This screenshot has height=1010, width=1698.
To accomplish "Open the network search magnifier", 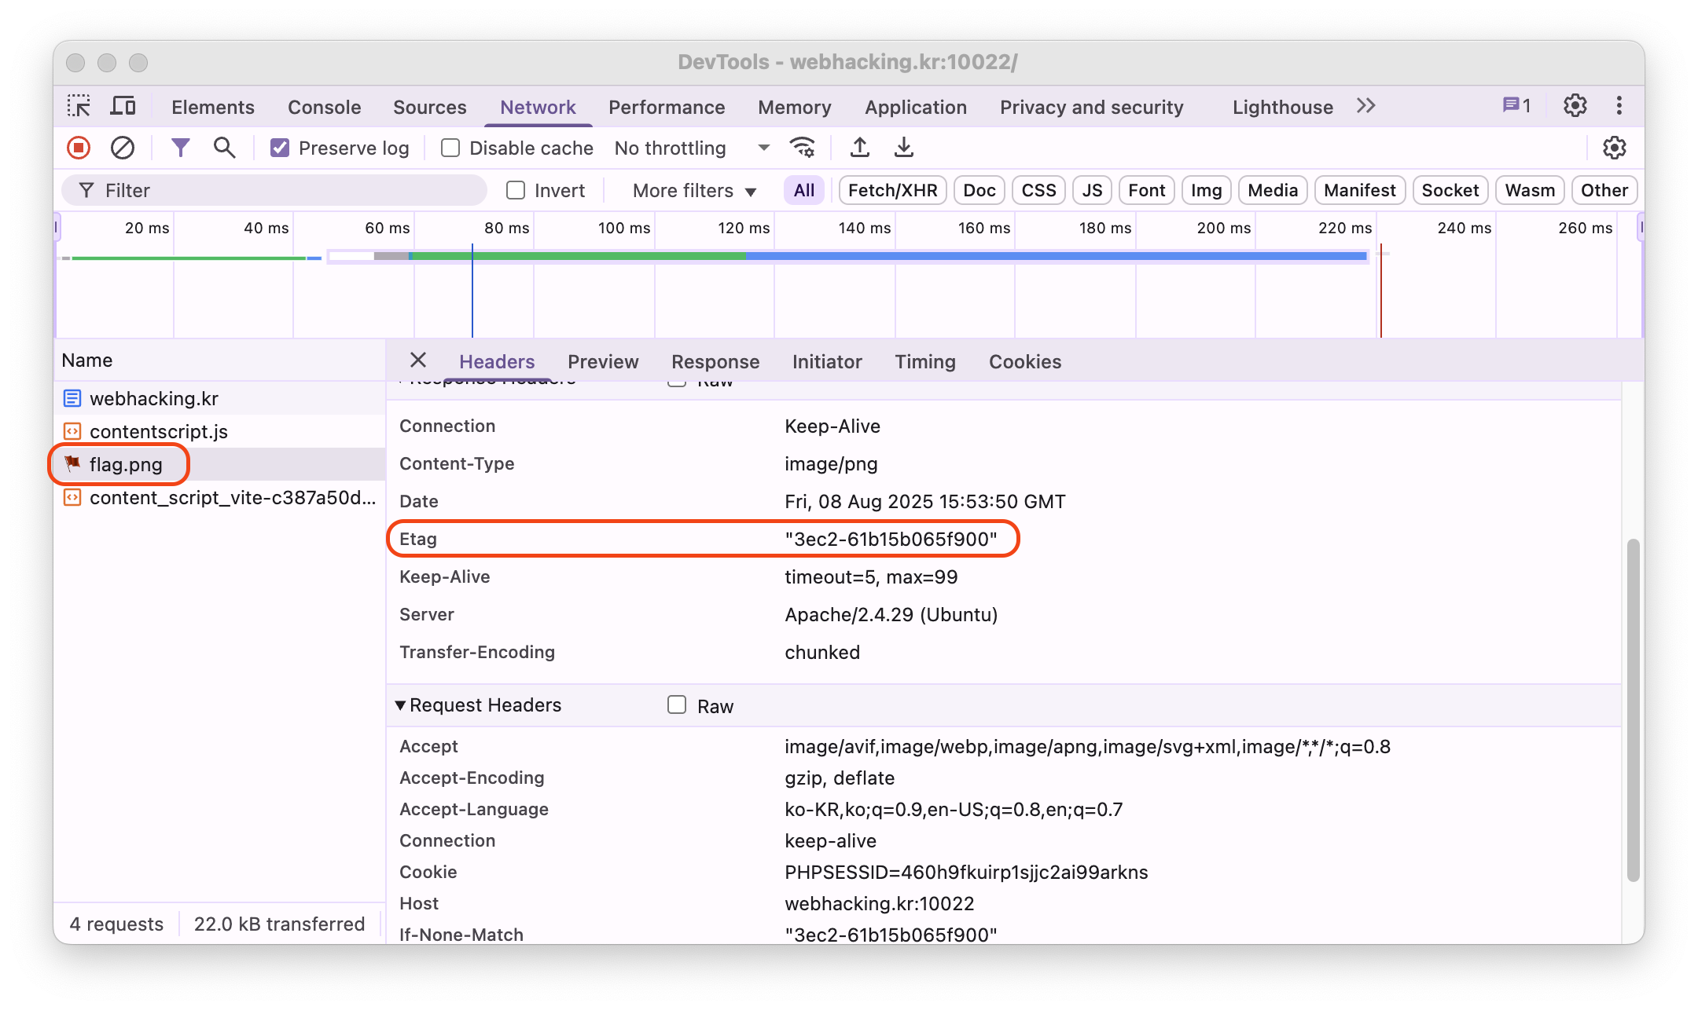I will click(x=225, y=148).
